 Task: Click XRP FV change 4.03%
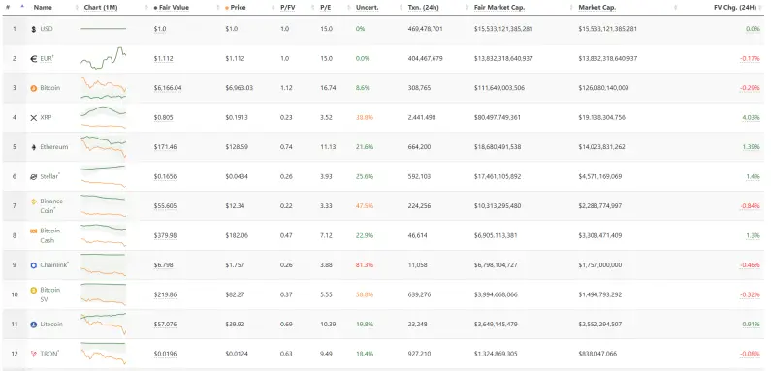[751, 118]
